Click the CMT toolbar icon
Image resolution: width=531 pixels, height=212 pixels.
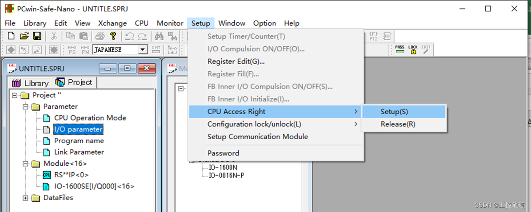coord(156,49)
